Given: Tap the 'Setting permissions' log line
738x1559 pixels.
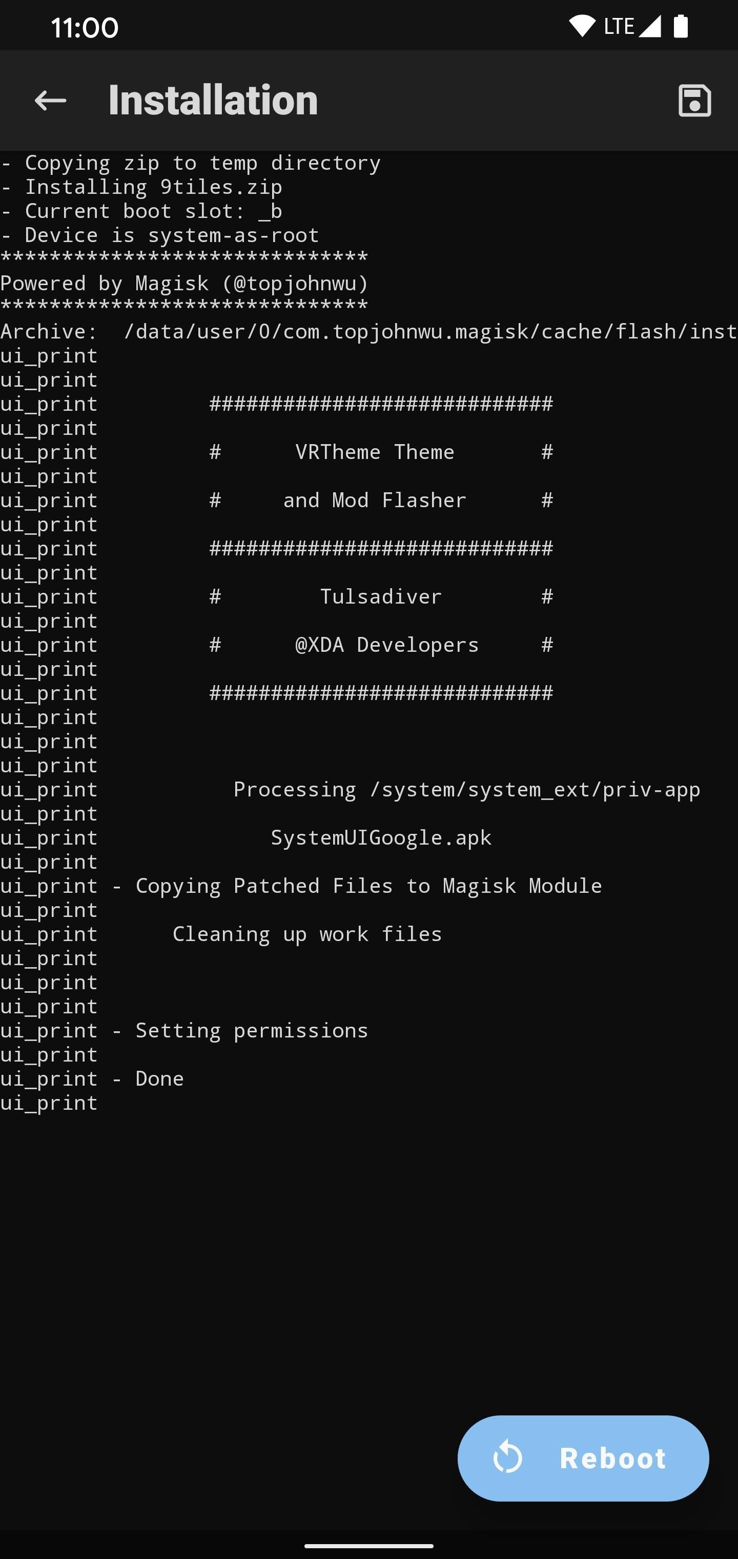Looking at the screenshot, I should coord(184,1031).
